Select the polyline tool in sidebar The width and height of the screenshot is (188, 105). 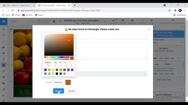[x=4, y=71]
